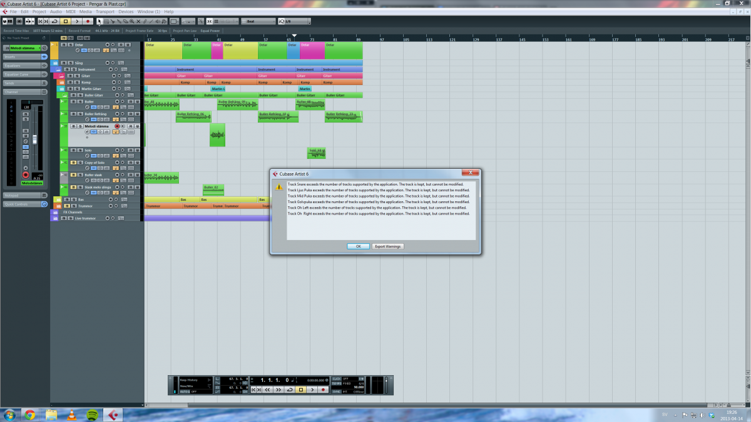751x422 pixels.
Task: Select the Object Selection arrow tool
Action: click(x=100, y=21)
